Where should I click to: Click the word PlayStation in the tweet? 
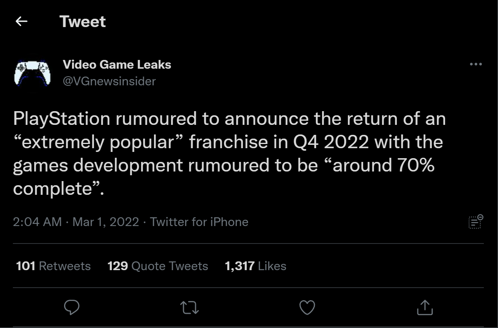[x=62, y=119]
